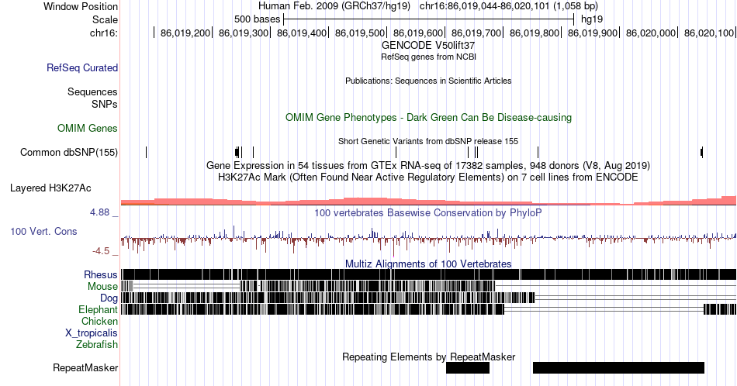Viewport: 737px width, 386px height.
Task: Click the pink H3K27Ac signal graph
Action: coord(429,201)
